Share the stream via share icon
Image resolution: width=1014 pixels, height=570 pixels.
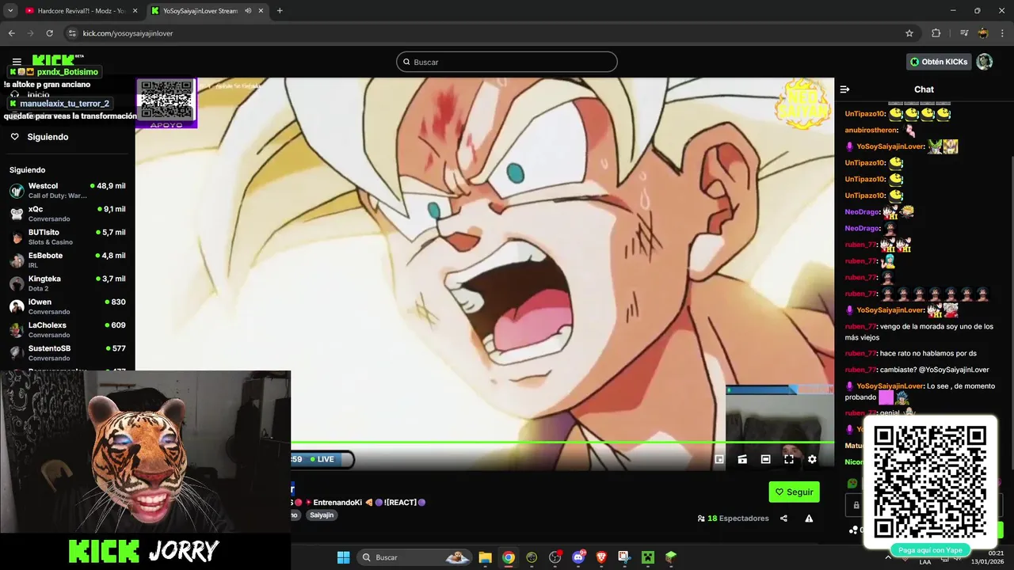[x=783, y=519]
